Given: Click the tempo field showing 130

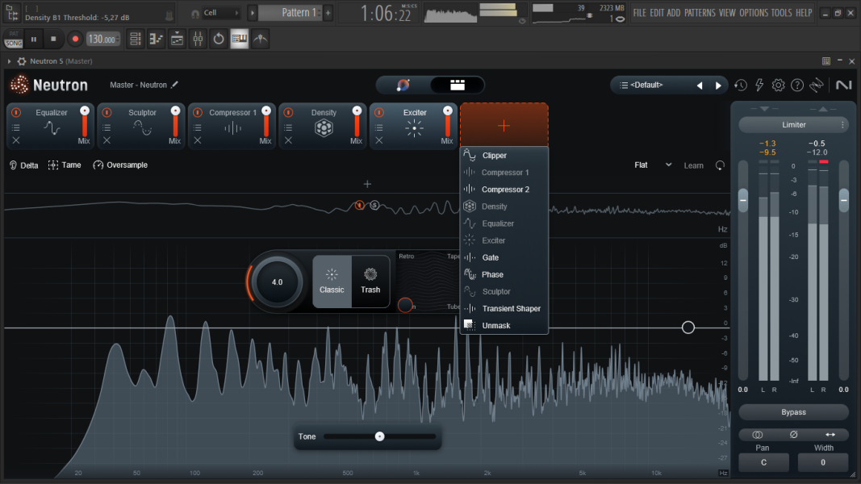Looking at the screenshot, I should coord(102,39).
